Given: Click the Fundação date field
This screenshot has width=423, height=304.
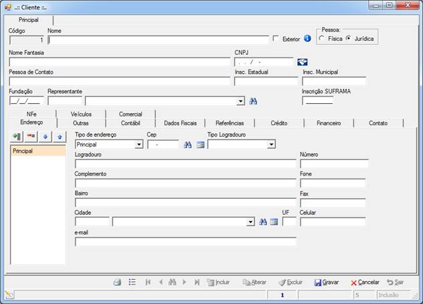Looking at the screenshot, I should pos(26,101).
